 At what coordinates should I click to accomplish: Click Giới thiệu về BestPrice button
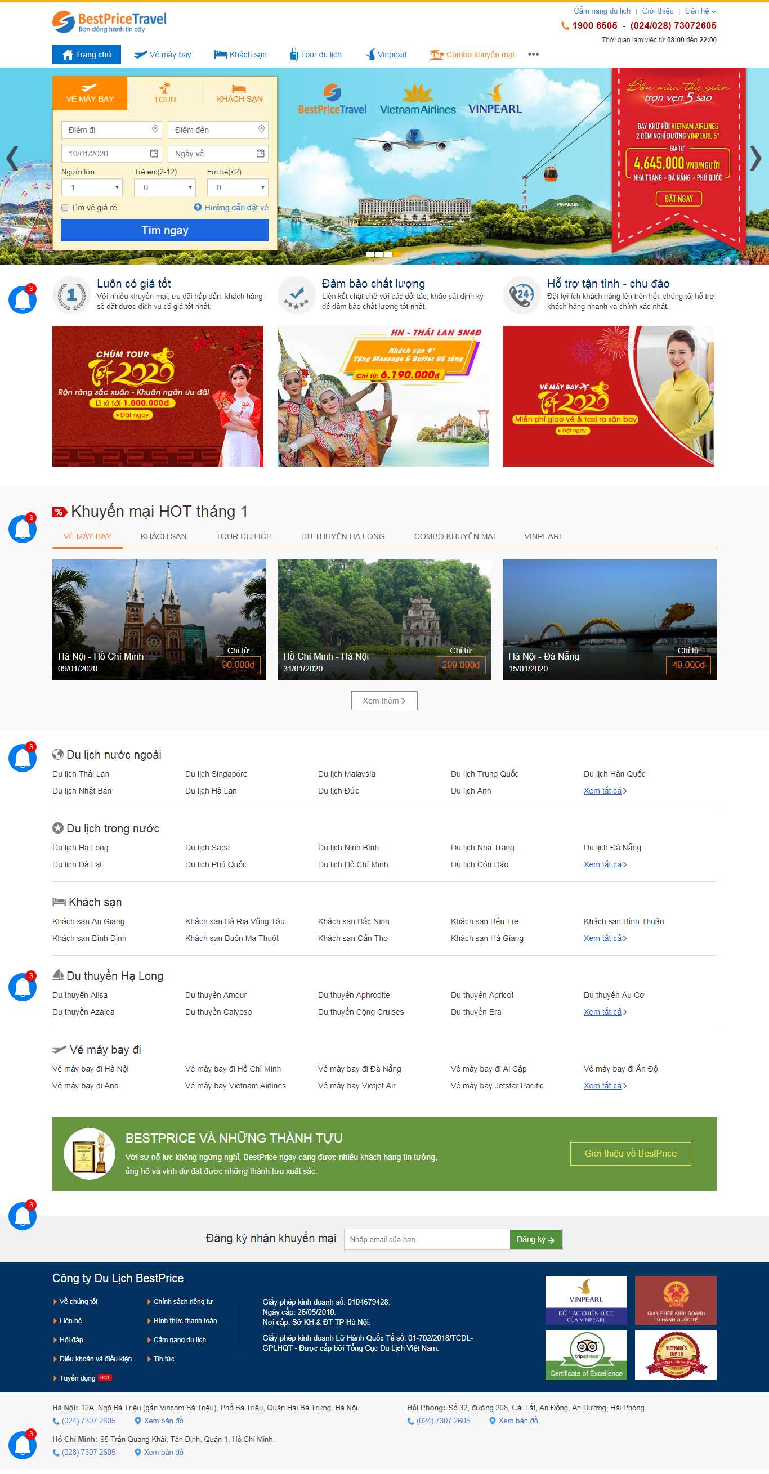631,1154
